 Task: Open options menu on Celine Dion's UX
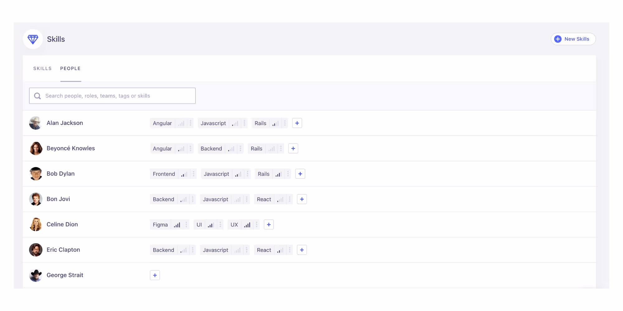point(257,225)
